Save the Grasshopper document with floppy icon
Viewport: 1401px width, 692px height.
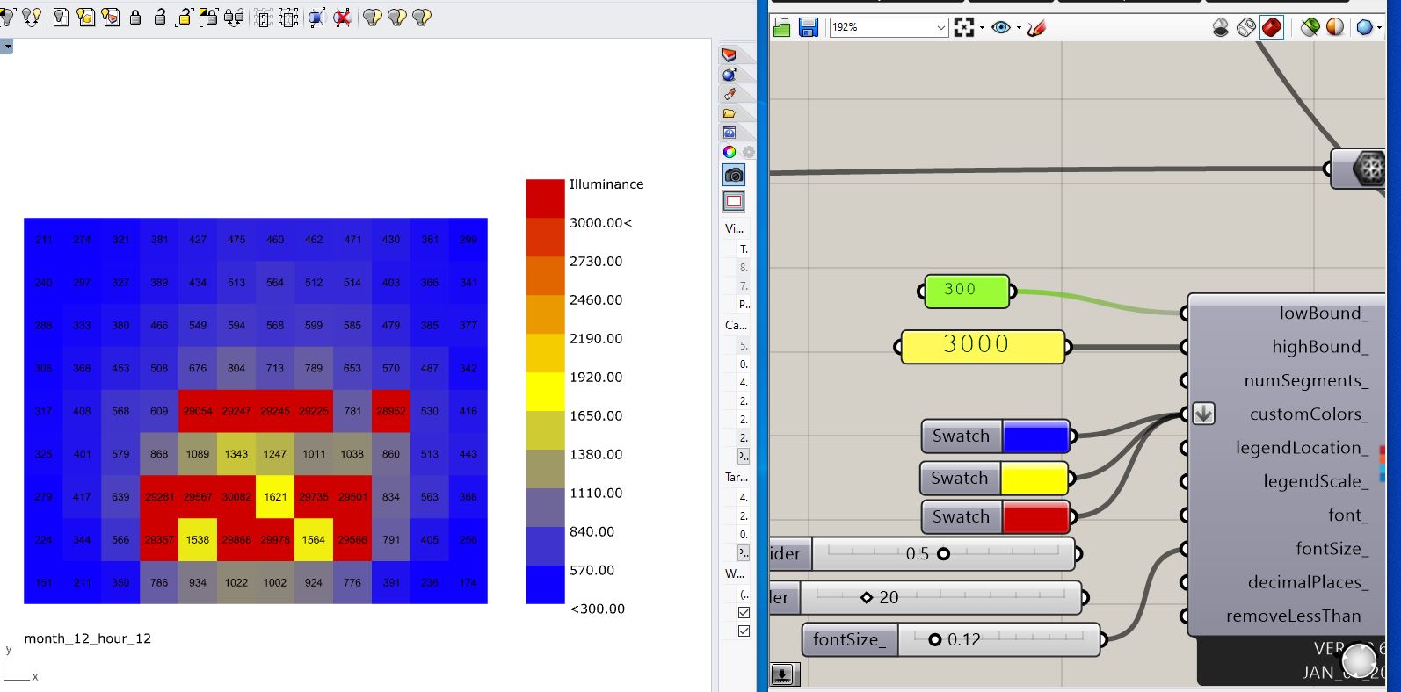(809, 28)
